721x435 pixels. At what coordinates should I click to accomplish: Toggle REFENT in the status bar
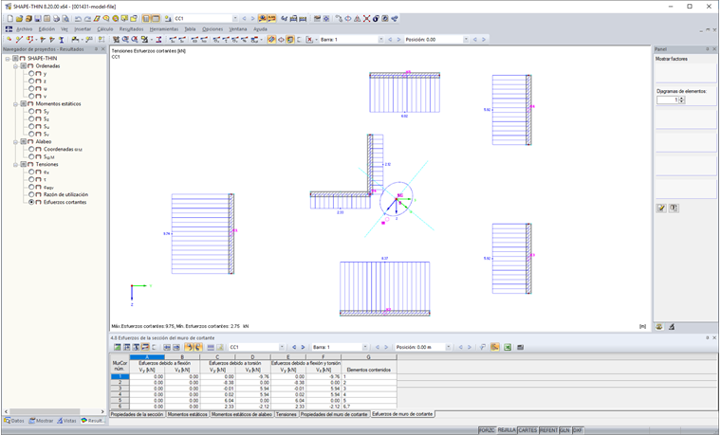[x=548, y=430]
